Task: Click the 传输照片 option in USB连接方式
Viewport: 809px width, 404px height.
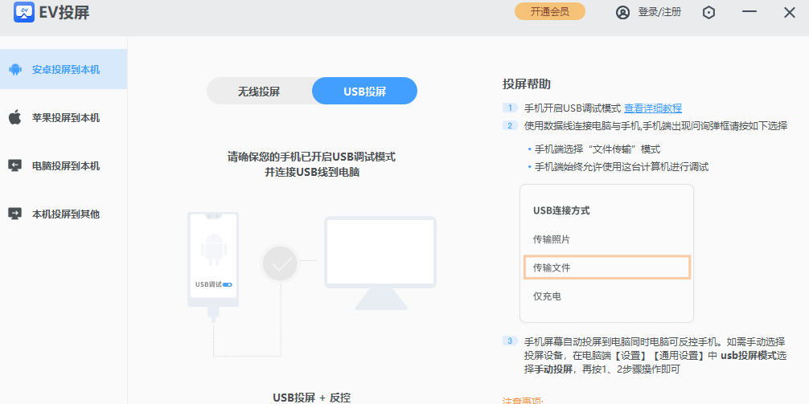Action: pos(552,239)
